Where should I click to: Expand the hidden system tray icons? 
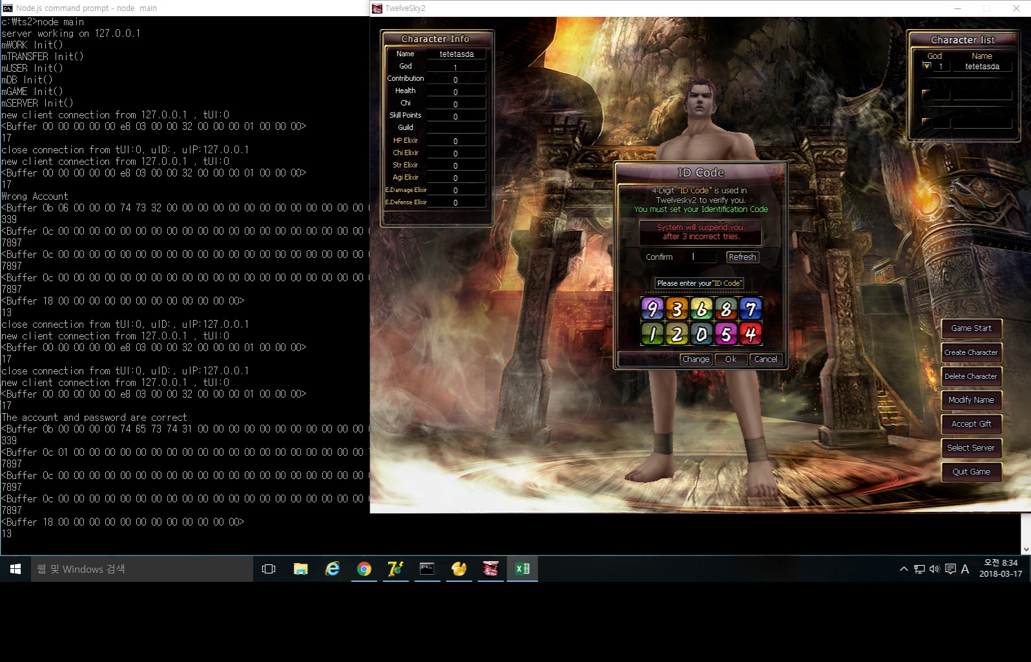903,569
